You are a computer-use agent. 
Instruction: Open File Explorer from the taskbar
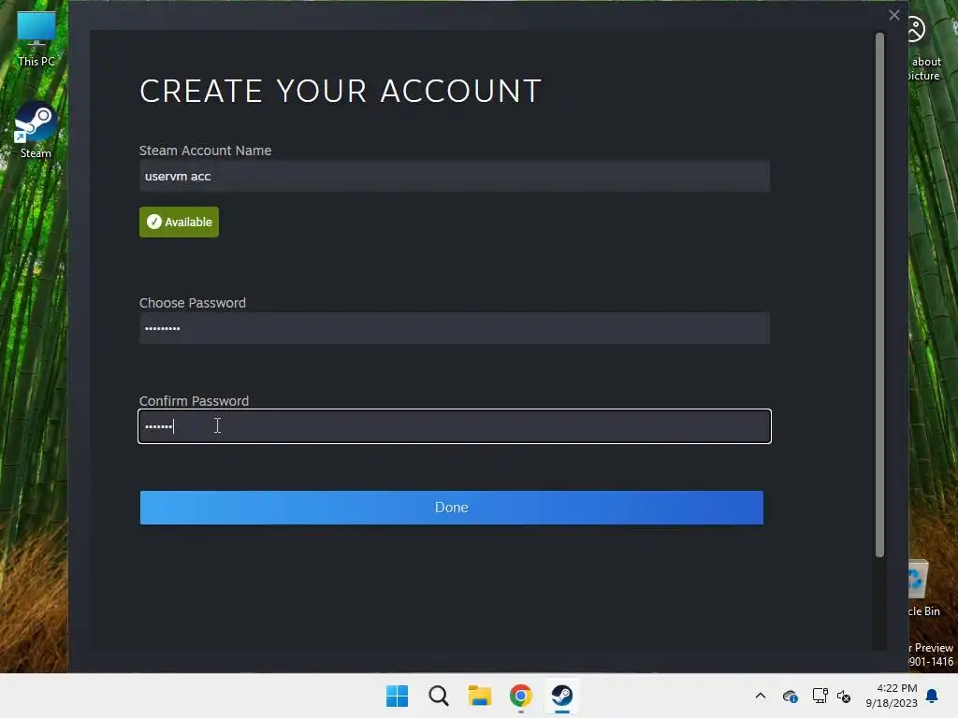click(480, 696)
